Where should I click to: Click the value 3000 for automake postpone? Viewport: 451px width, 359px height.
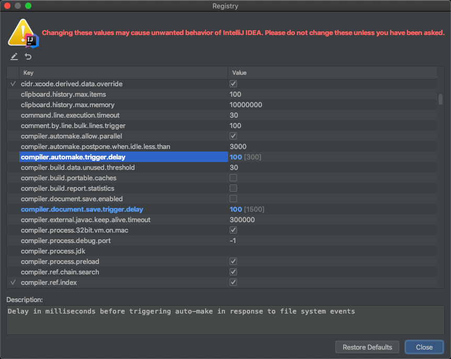click(238, 146)
